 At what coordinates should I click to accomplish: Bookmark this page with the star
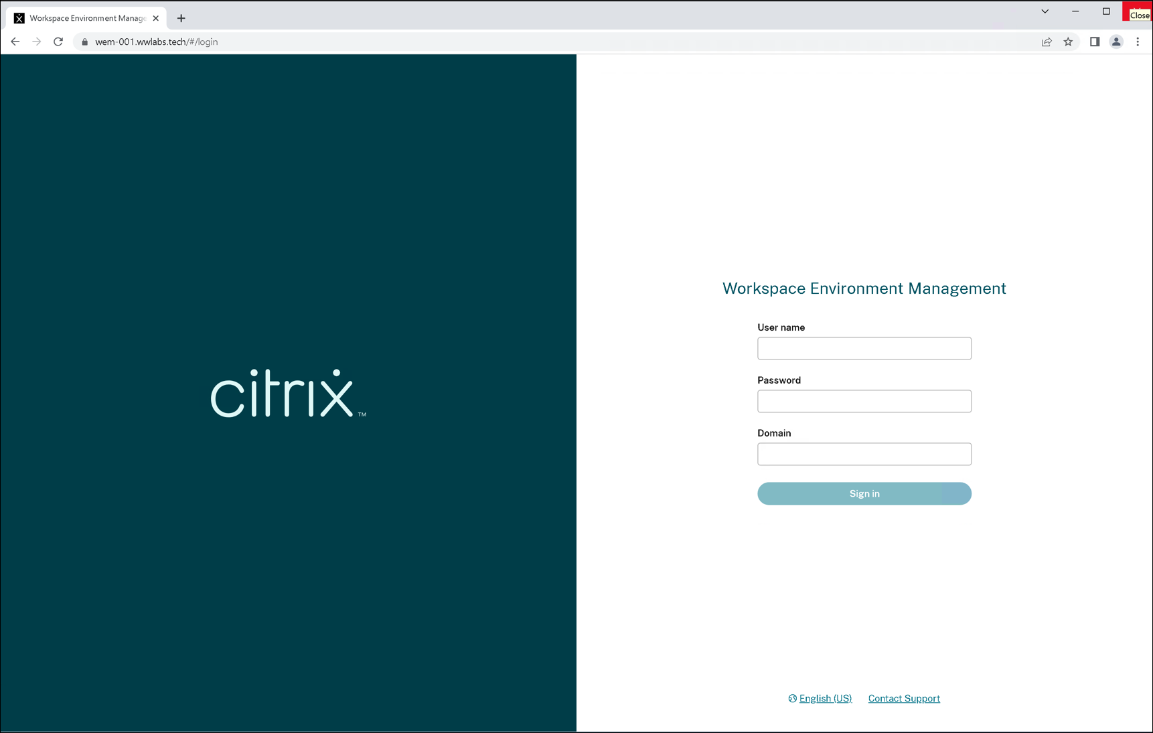coord(1068,42)
